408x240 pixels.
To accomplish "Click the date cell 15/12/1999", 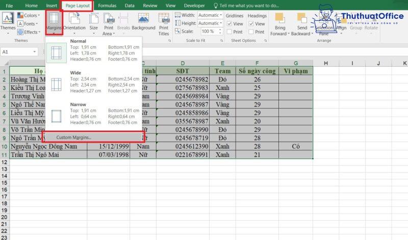I will coord(109,146).
